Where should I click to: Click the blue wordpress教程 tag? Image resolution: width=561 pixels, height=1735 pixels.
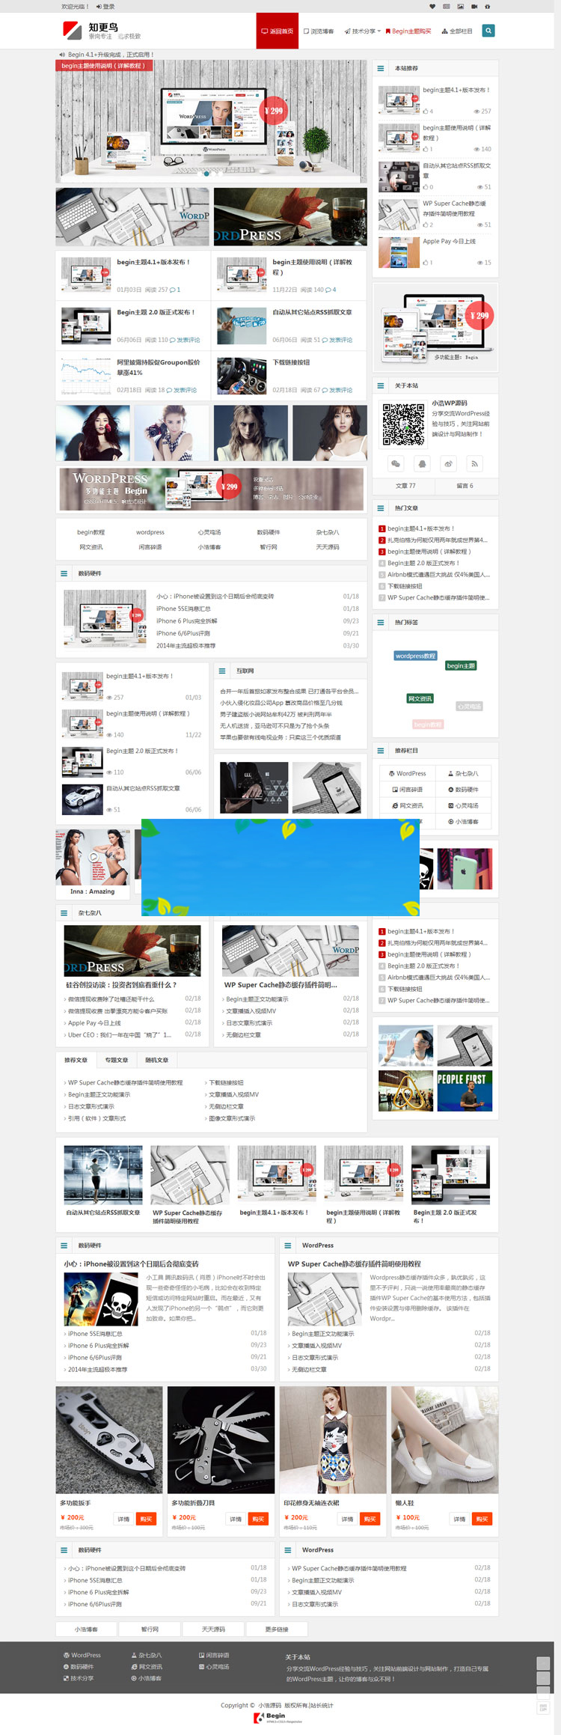(x=415, y=656)
